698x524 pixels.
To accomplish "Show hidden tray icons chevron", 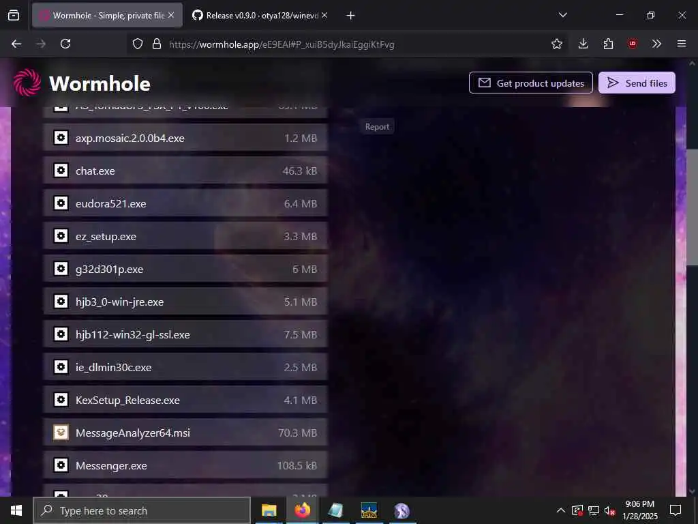I will [x=561, y=510].
